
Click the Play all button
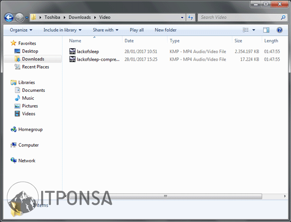(x=137, y=30)
